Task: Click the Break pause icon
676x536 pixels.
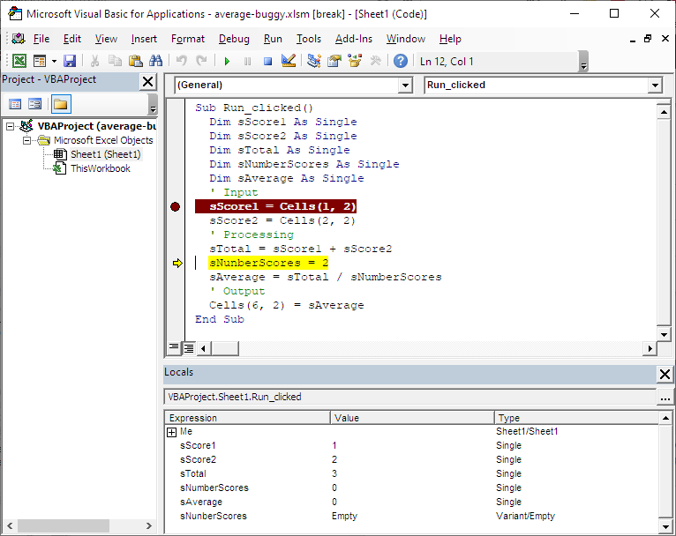Action: point(247,61)
